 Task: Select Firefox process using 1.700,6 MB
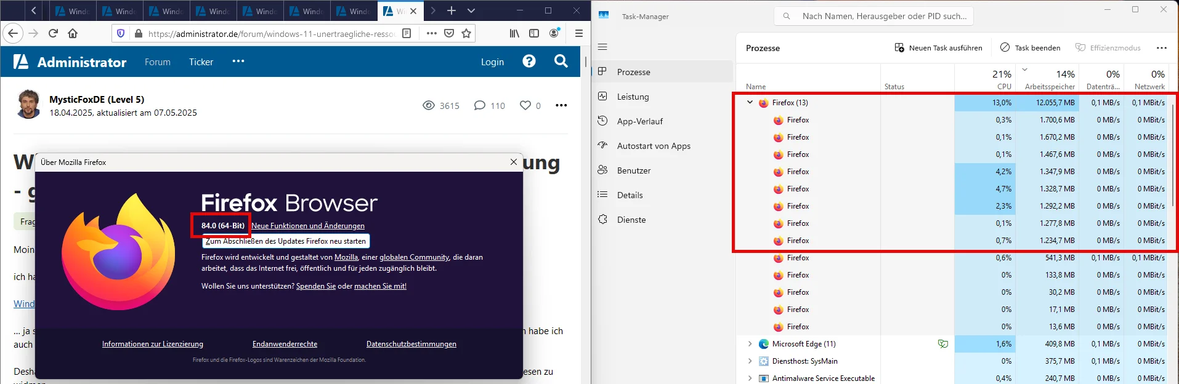[954, 120]
